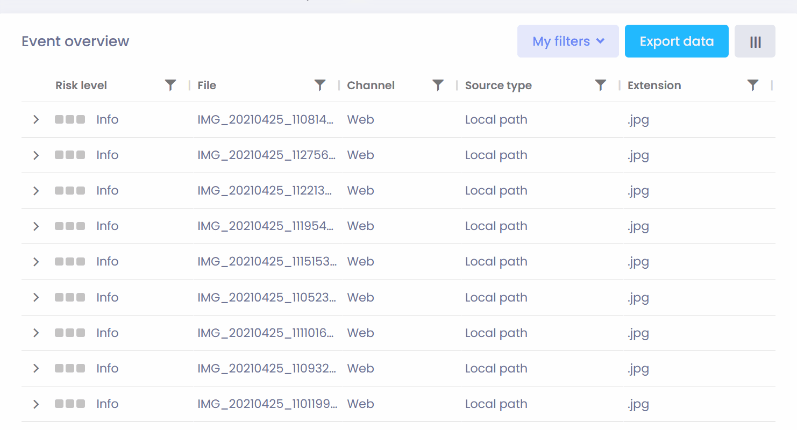Click .jpg extension in IMG_20210425_1115153 row
Image resolution: width=797 pixels, height=430 pixels.
pyautogui.click(x=638, y=262)
